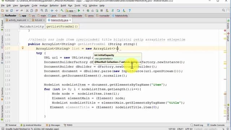The height and width of the screenshot is (130, 231).
Task: Click the RssReader breadcrumb
Action: [x=9, y=16]
